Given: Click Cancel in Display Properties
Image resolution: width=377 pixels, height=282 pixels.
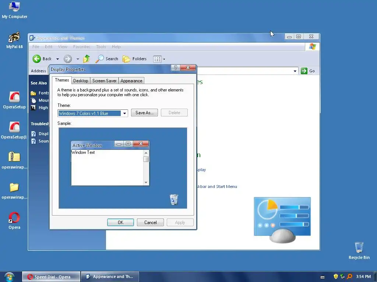Looking at the screenshot, I should pyautogui.click(x=150, y=222).
